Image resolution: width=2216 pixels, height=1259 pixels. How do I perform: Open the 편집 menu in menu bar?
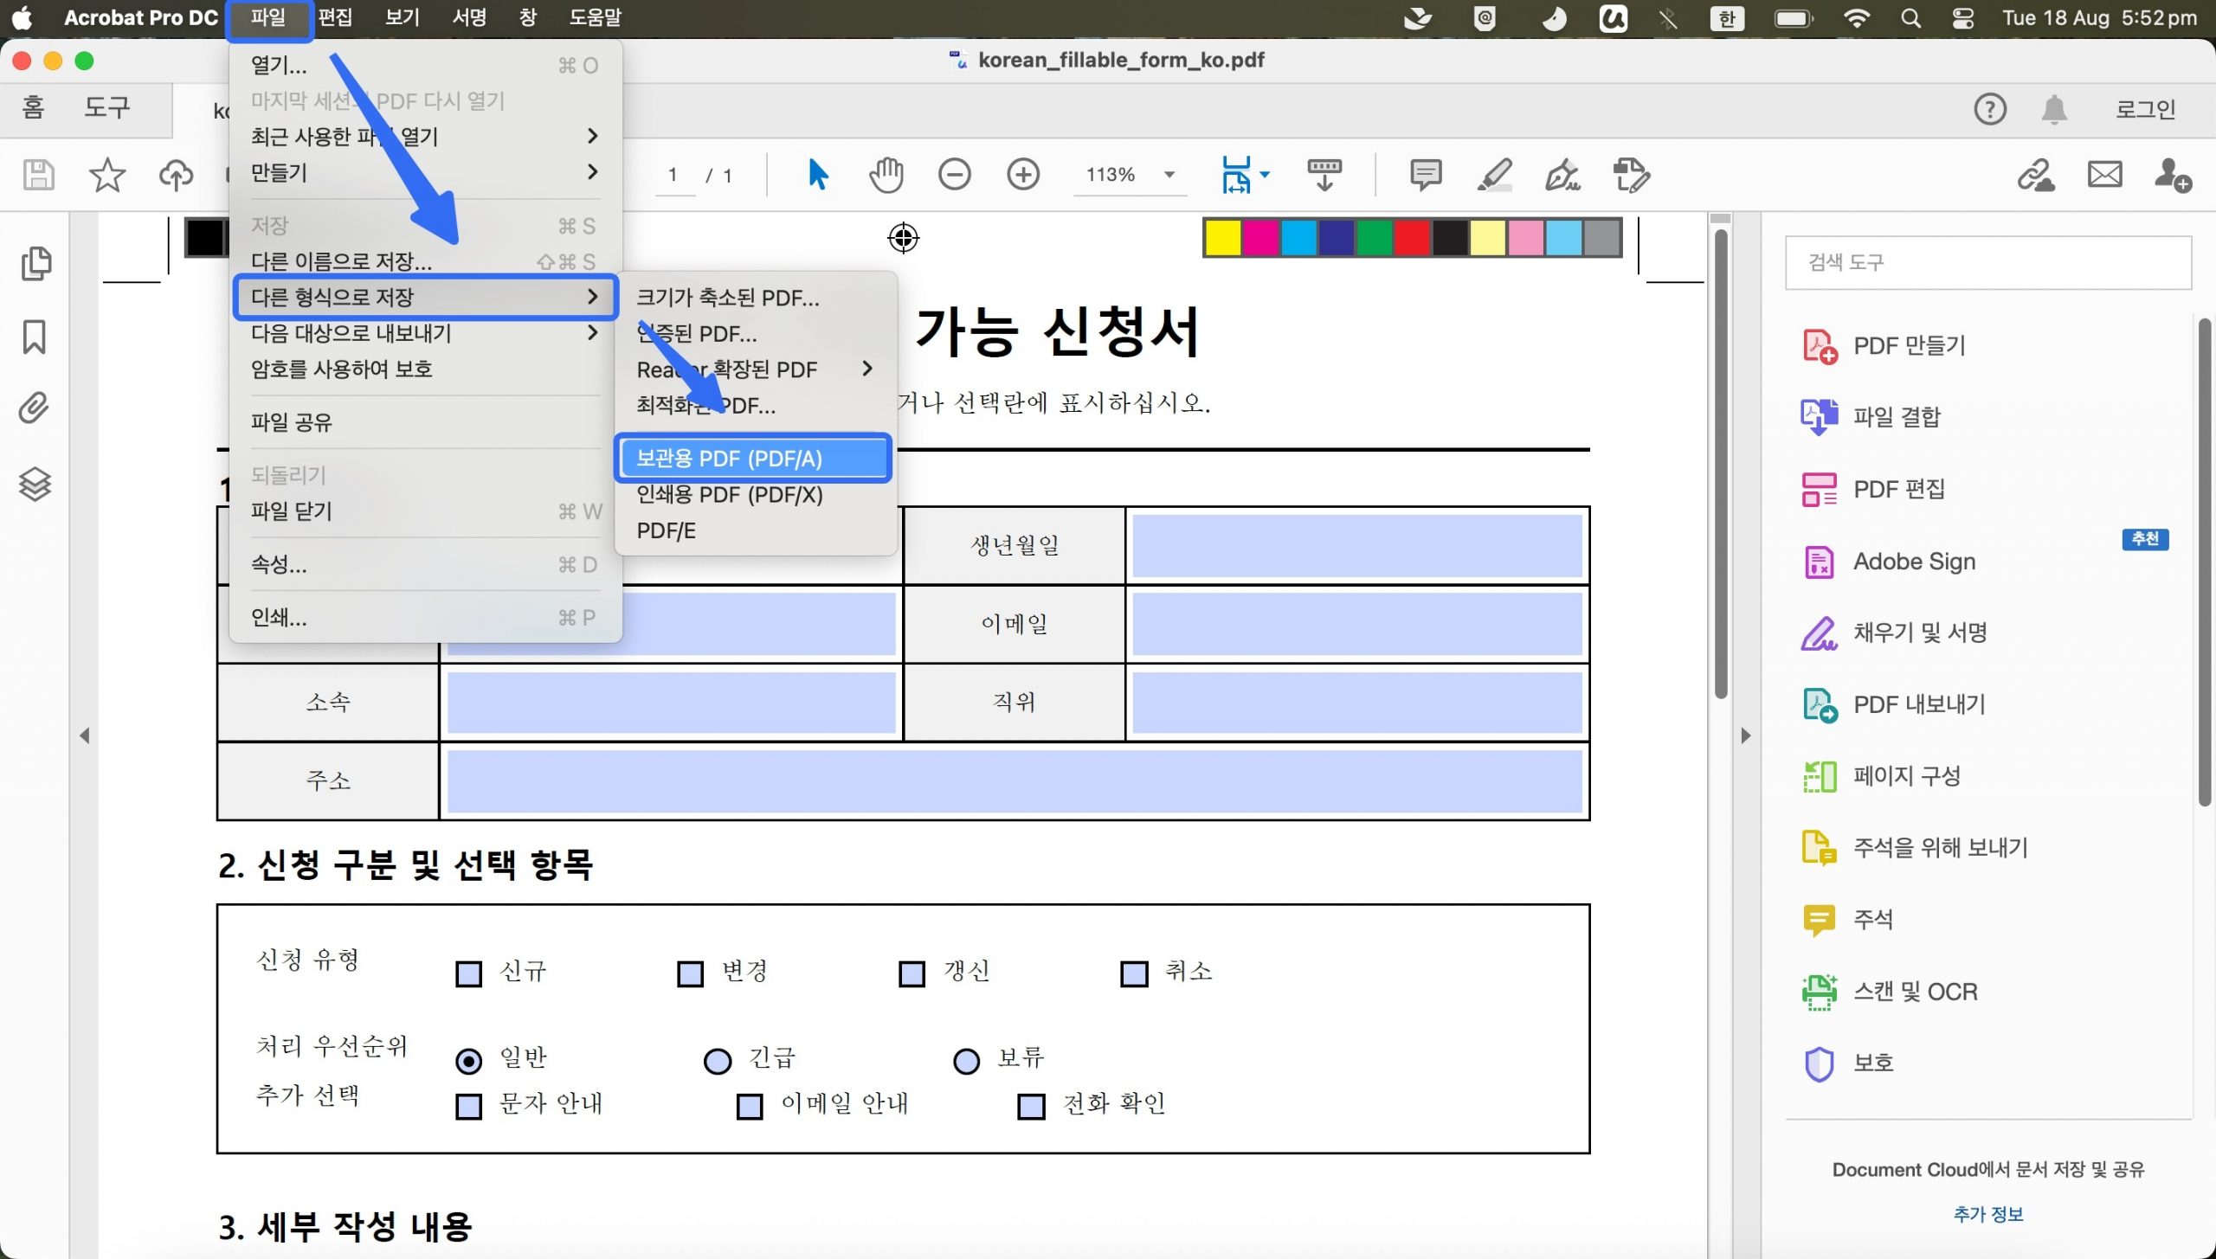pyautogui.click(x=335, y=17)
